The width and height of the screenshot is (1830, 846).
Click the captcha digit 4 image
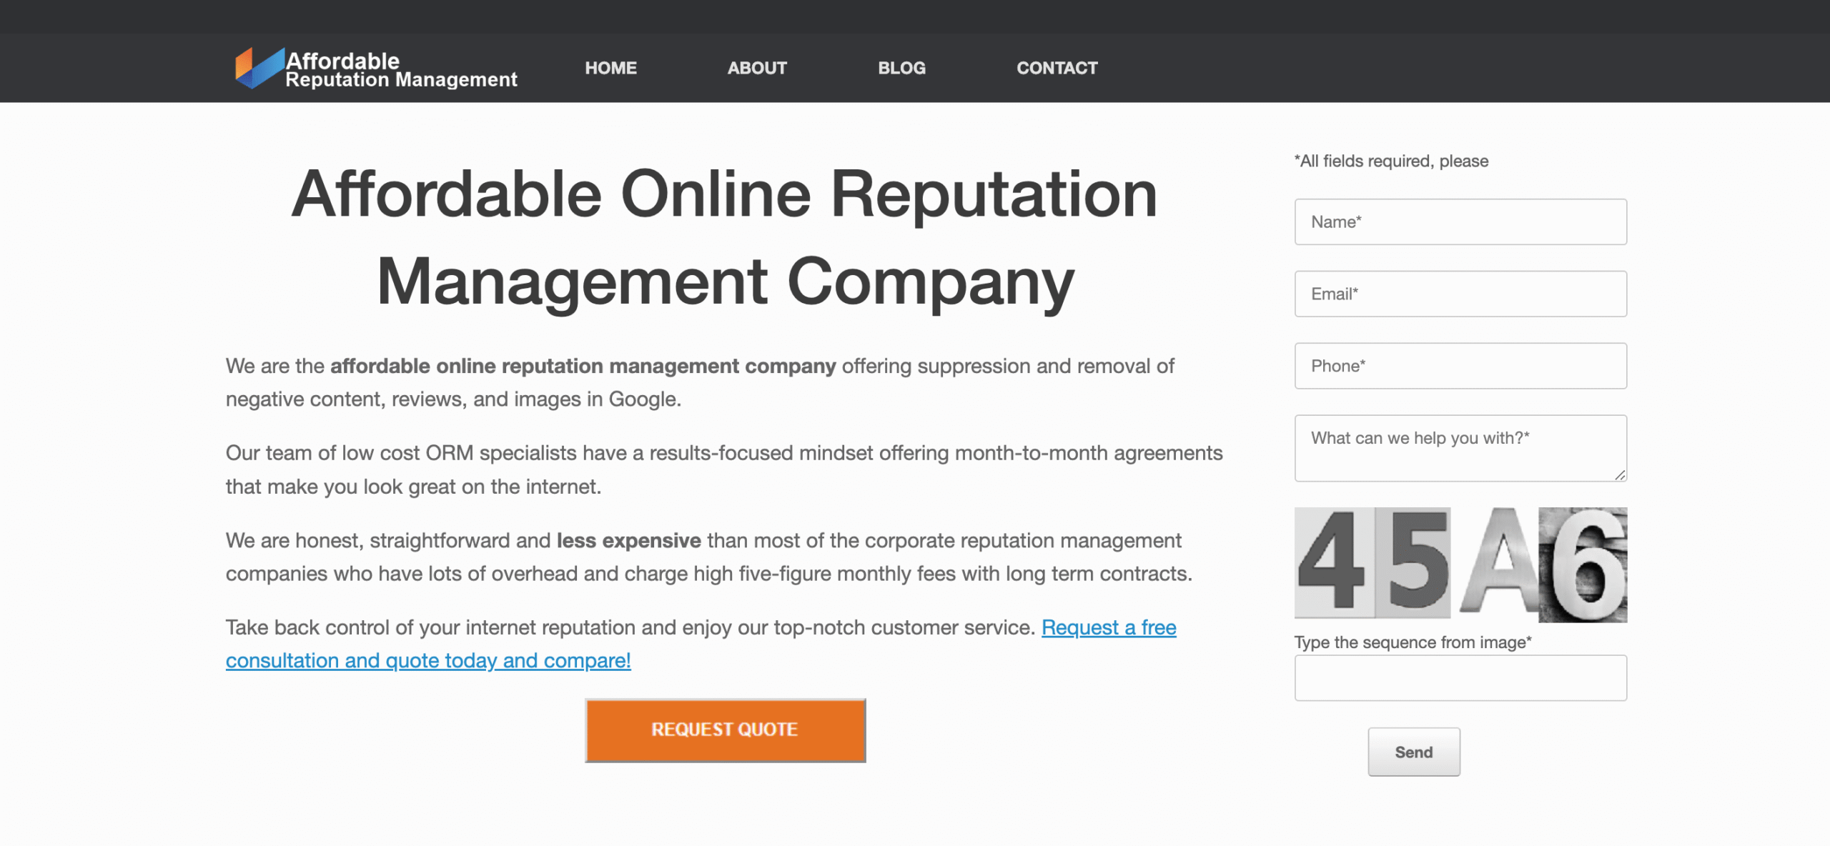1332,563
